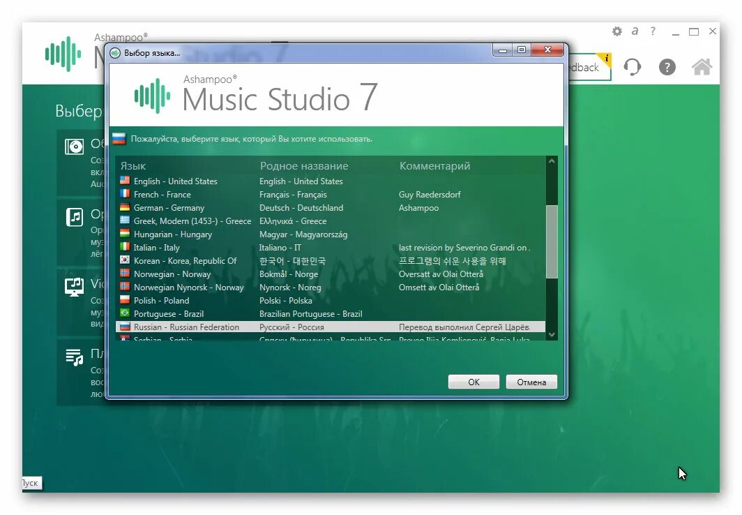Click the letter 'a' titlebar icon
Screen dimensions: 742x515
click(635, 31)
